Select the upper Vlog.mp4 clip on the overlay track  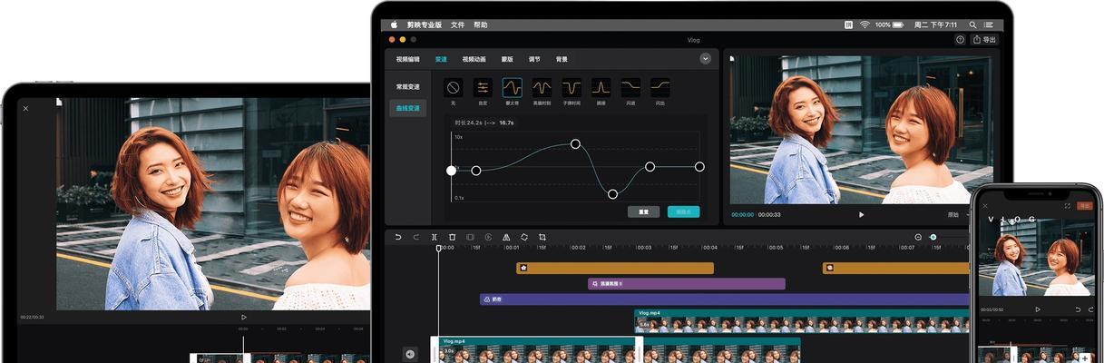pos(802,320)
